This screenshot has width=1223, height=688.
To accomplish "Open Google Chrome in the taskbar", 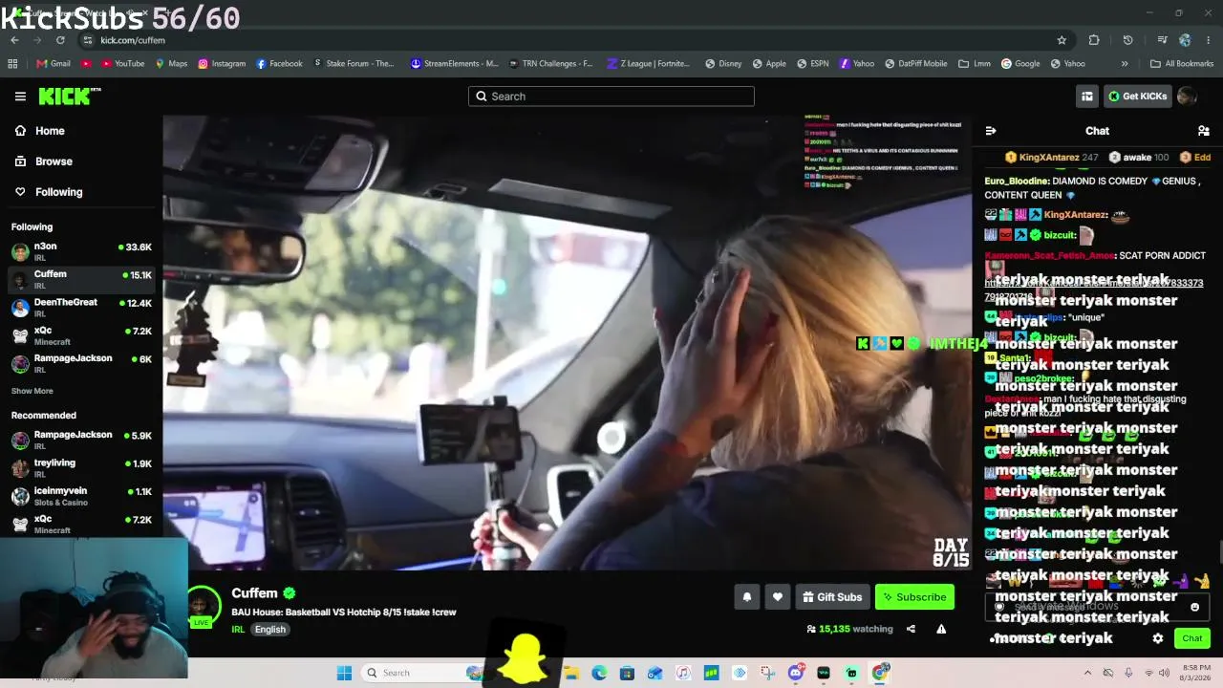I will [880, 673].
